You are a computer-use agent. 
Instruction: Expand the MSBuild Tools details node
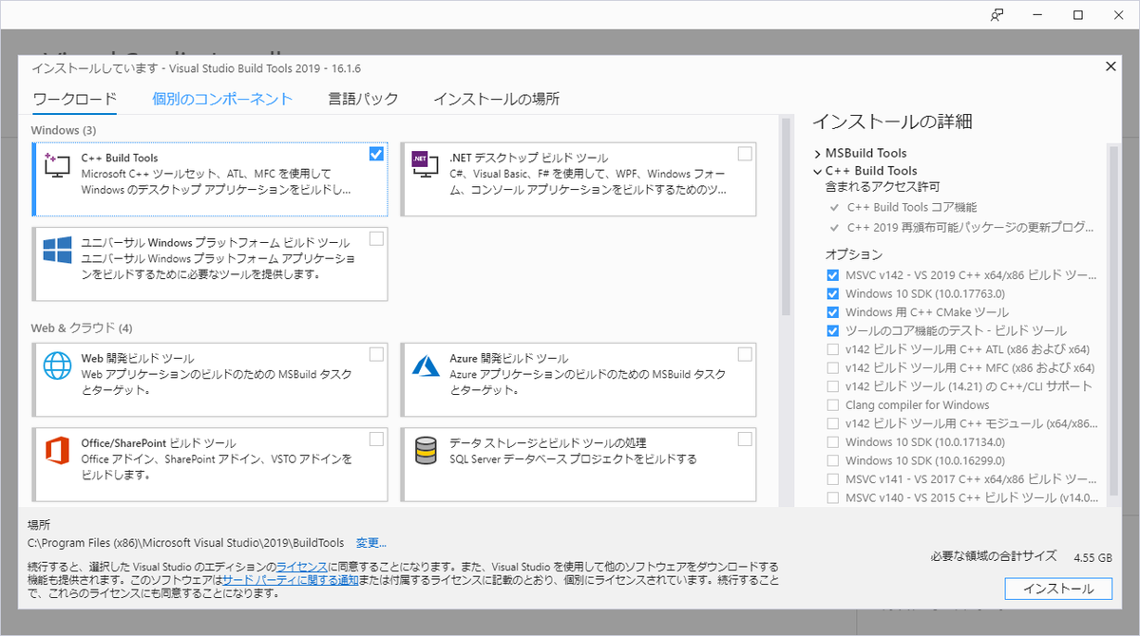pos(817,153)
